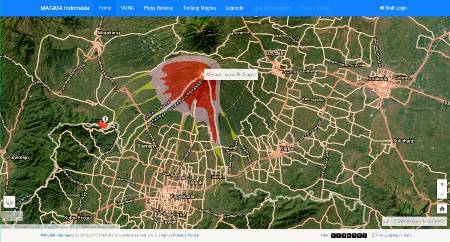
Task: Open the Tentang Magma page
Action: tap(200, 8)
